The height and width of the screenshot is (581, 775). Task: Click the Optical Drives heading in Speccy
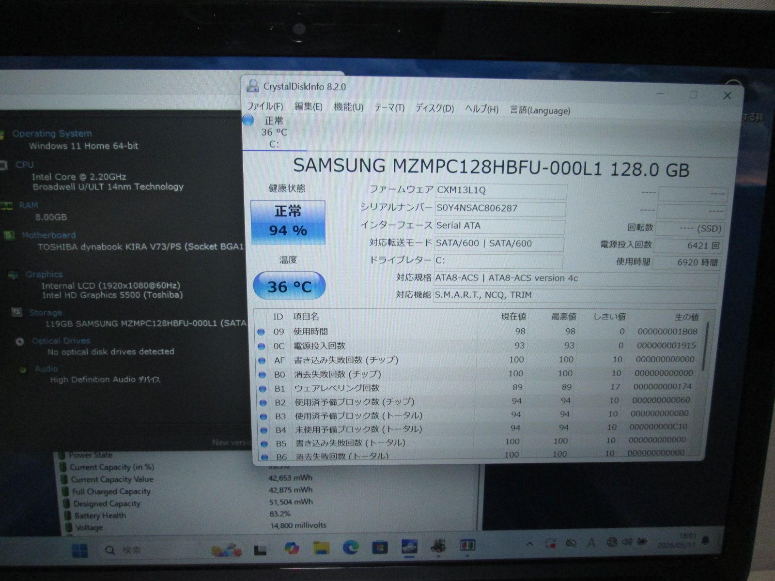click(x=61, y=341)
